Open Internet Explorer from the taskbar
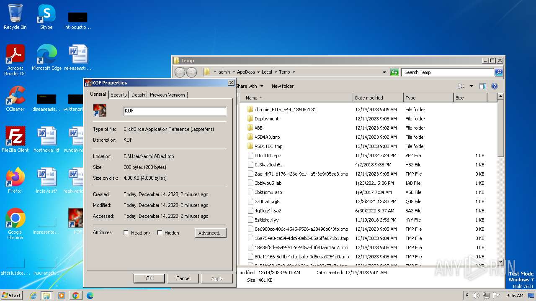This screenshot has height=301, width=536. (33, 296)
